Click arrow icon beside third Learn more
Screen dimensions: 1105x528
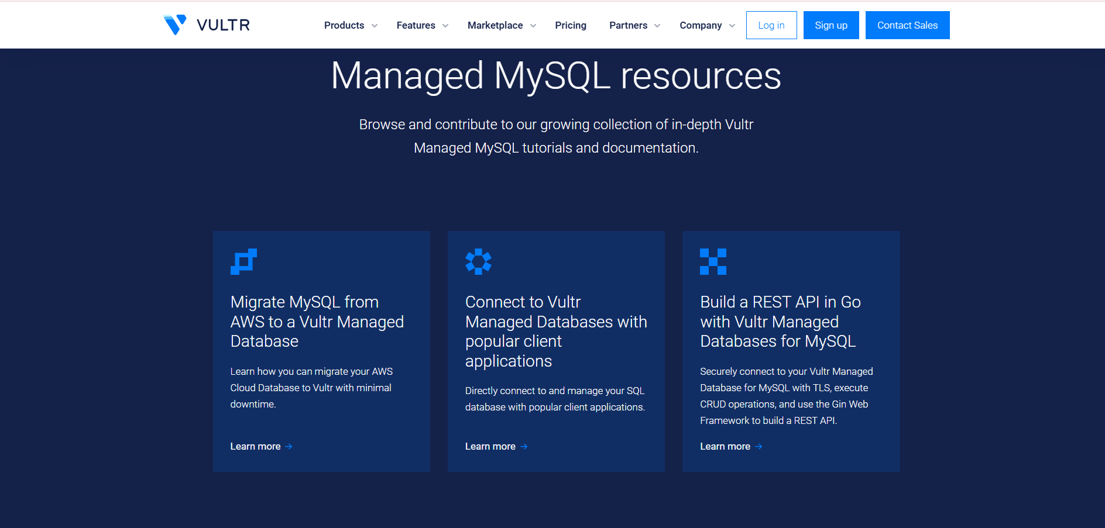click(x=759, y=447)
